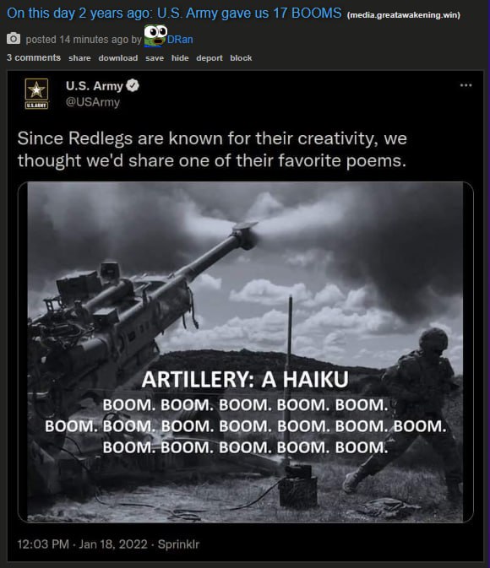
Task: Hide this post using the hide link
Action: pyautogui.click(x=180, y=58)
